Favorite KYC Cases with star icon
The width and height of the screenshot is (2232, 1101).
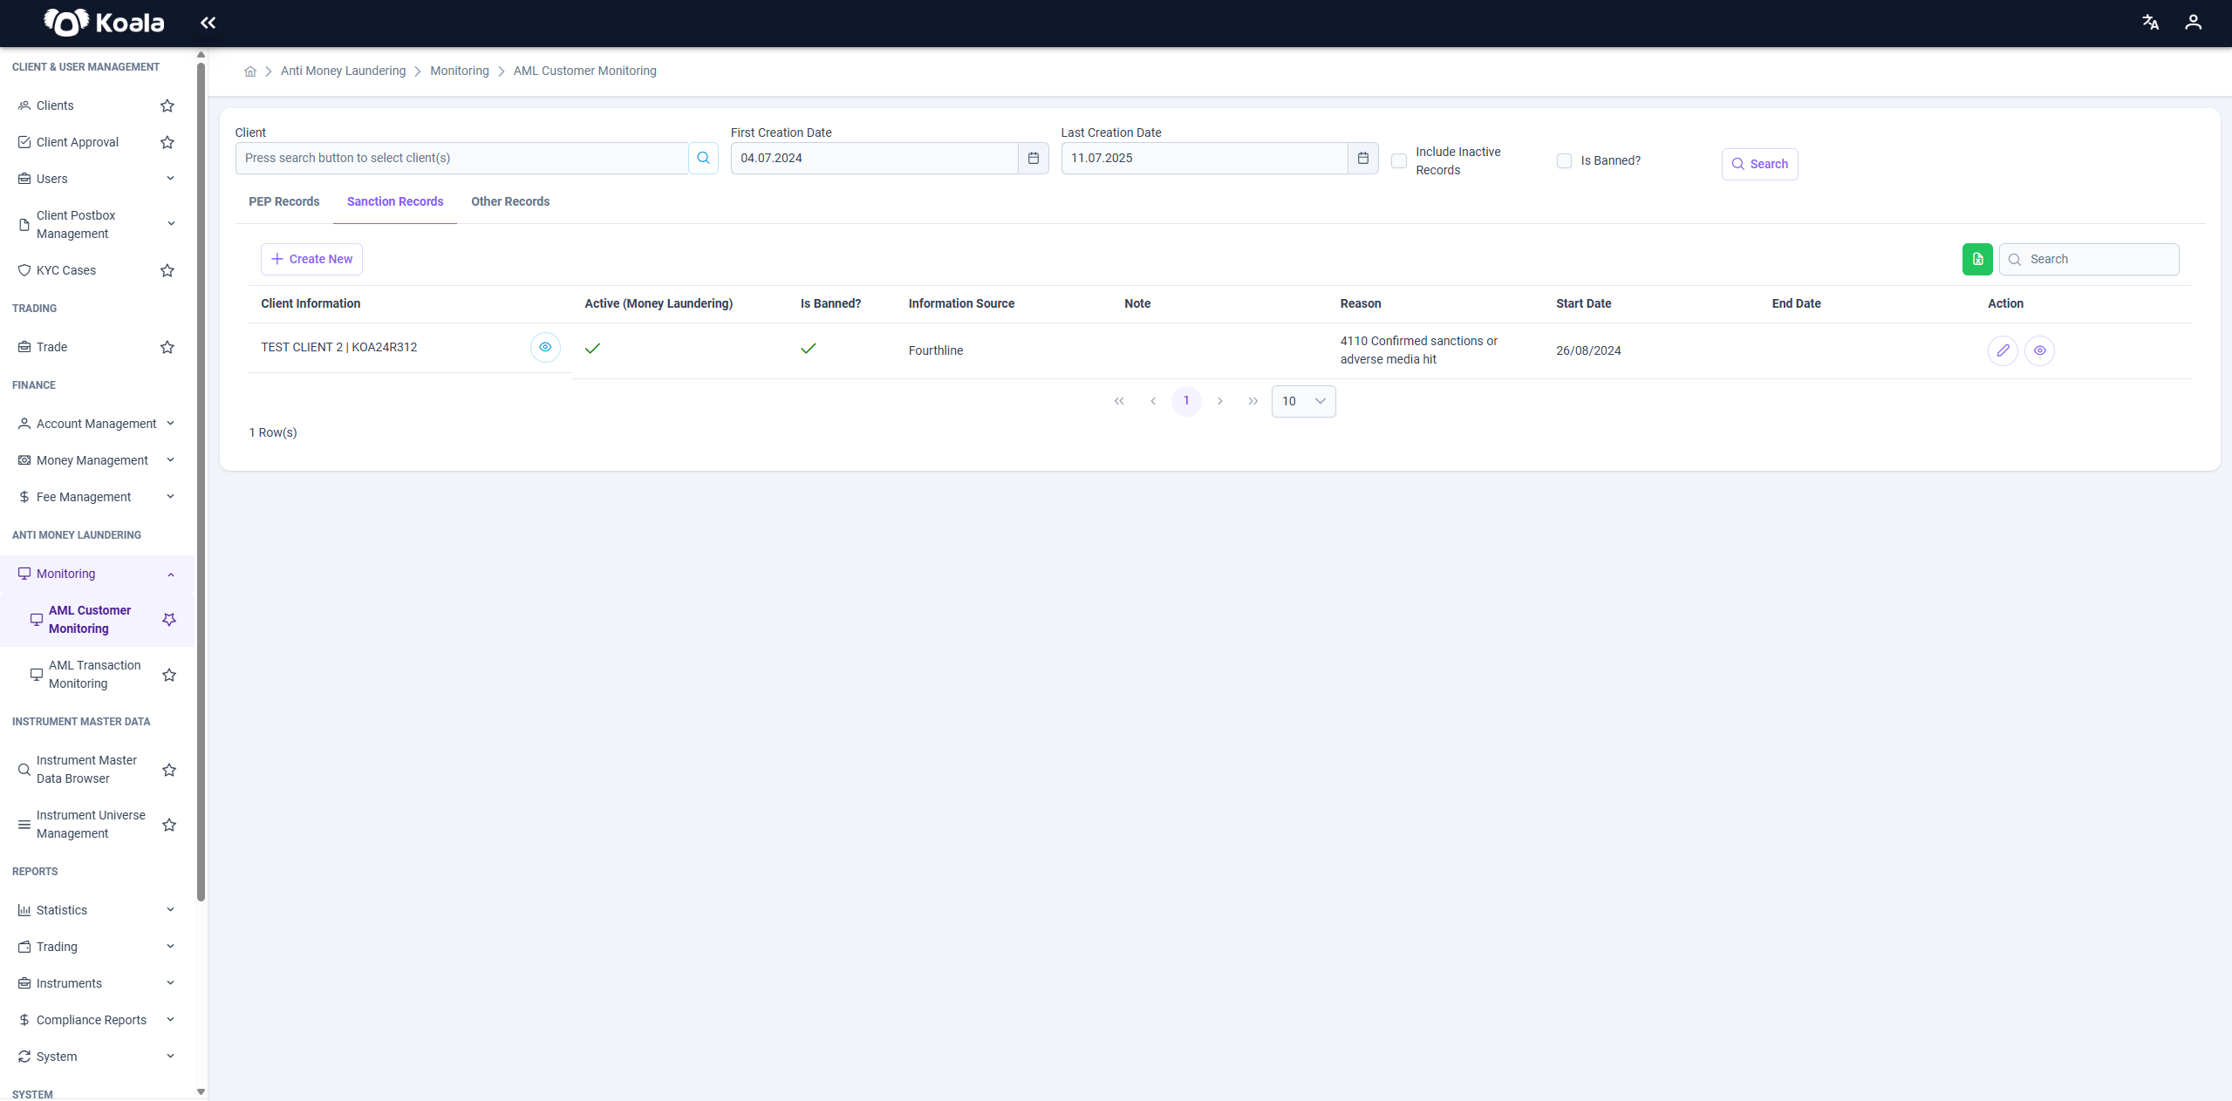(167, 270)
